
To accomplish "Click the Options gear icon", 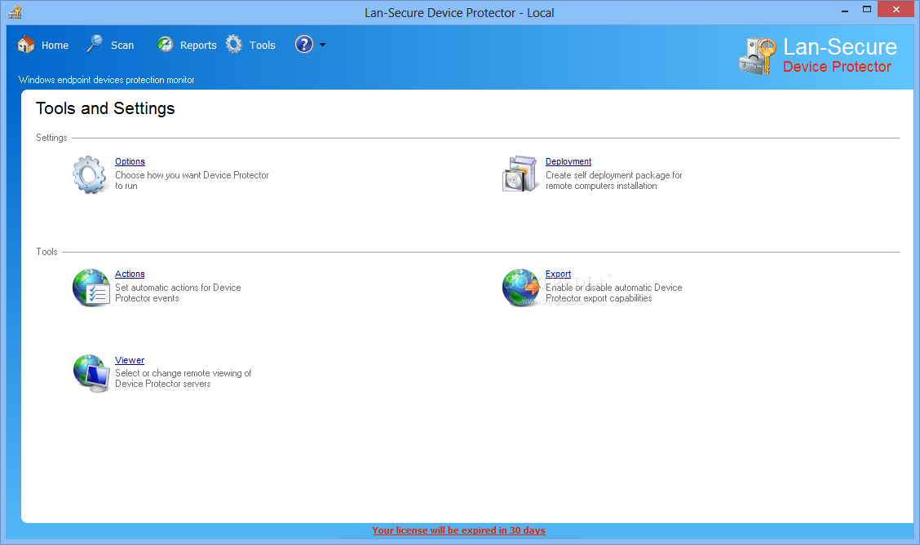I will point(90,174).
